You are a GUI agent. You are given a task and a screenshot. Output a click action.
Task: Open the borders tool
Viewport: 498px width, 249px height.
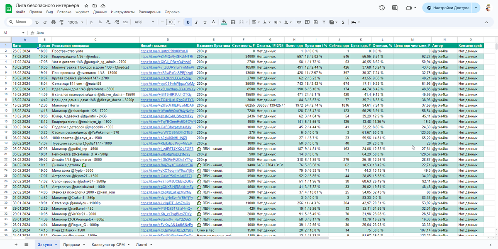click(233, 22)
